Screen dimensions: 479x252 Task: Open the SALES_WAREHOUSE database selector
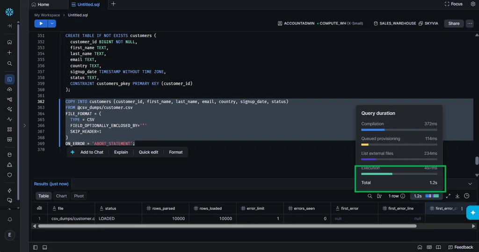coord(395,23)
